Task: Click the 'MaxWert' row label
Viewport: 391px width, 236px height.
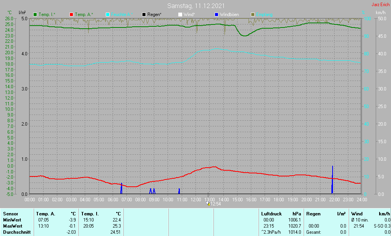Action: click(x=13, y=226)
